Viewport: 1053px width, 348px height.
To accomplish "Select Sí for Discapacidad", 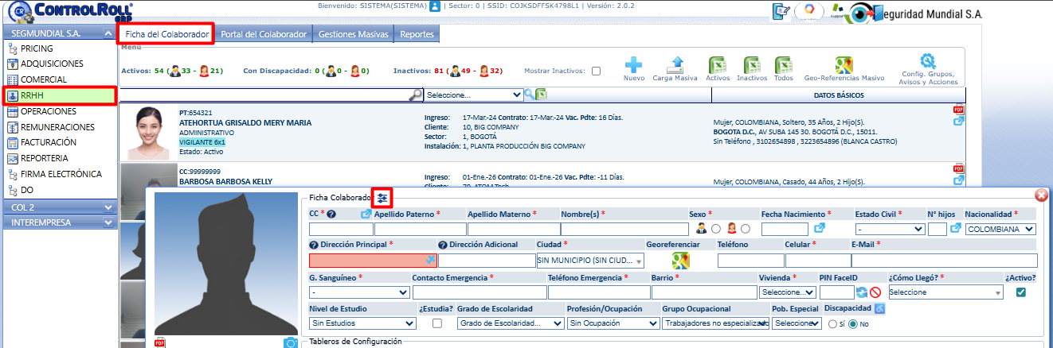I will click(x=832, y=324).
